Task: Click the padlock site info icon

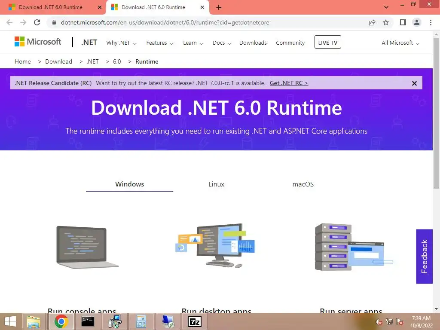Action: click(x=54, y=22)
